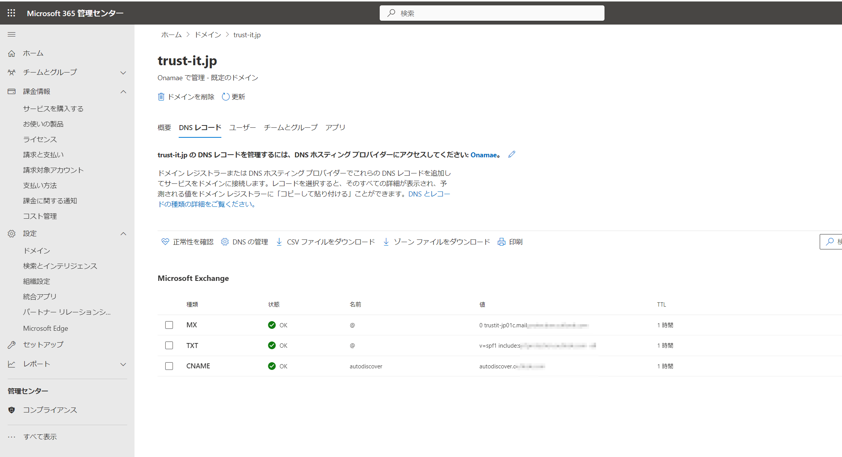This screenshot has width=842, height=457.
Task: Click the setup wrench icon
Action: [x=12, y=345]
